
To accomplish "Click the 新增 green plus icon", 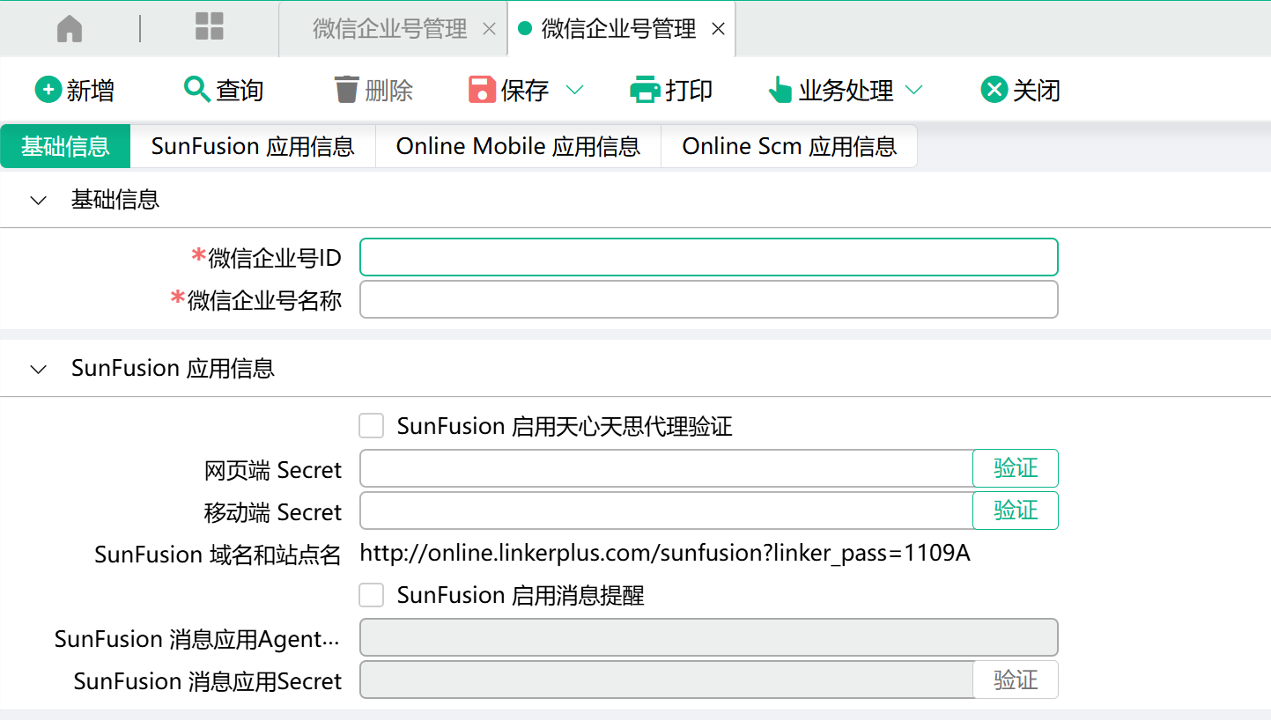I will [48, 90].
